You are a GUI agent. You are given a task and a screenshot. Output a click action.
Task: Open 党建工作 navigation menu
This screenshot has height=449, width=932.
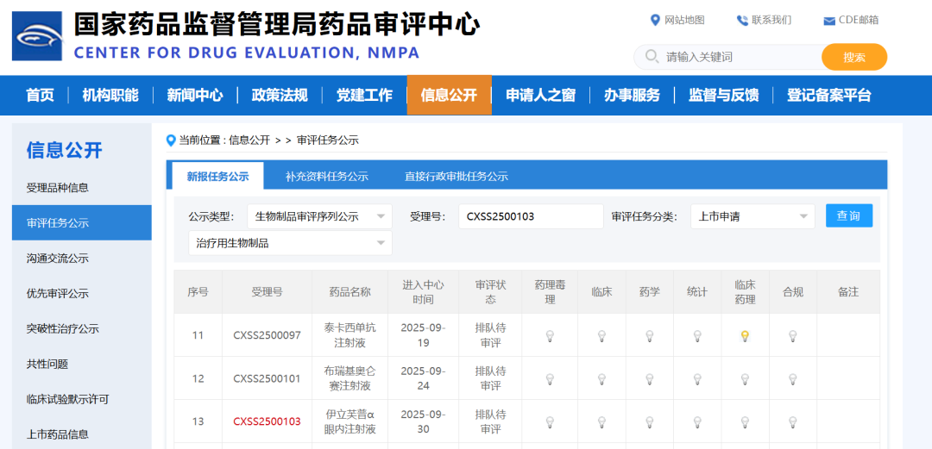click(364, 95)
